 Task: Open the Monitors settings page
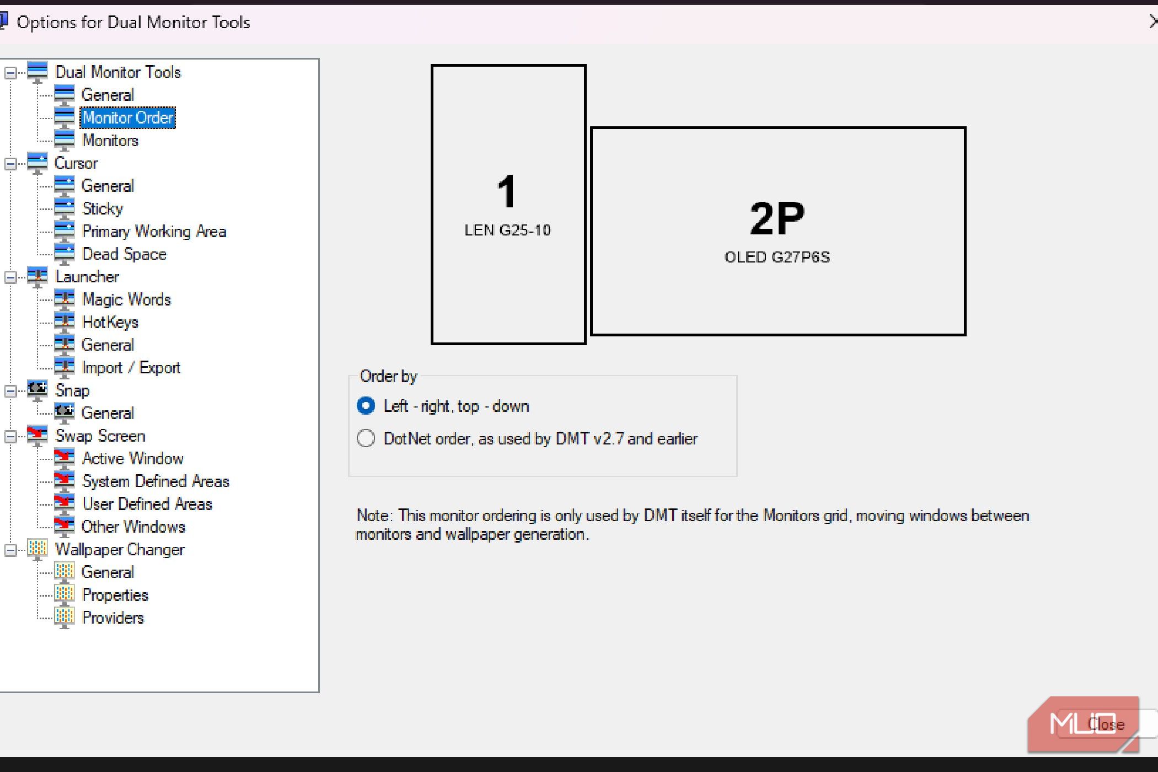point(110,140)
